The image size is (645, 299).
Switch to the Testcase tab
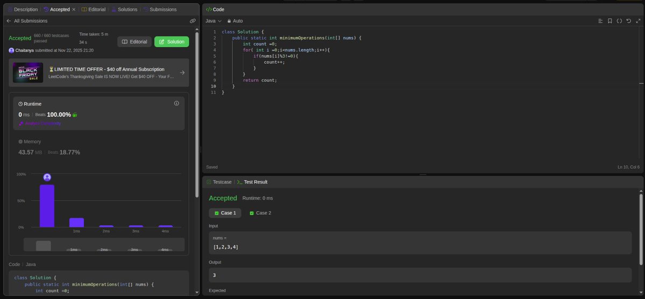(x=219, y=182)
